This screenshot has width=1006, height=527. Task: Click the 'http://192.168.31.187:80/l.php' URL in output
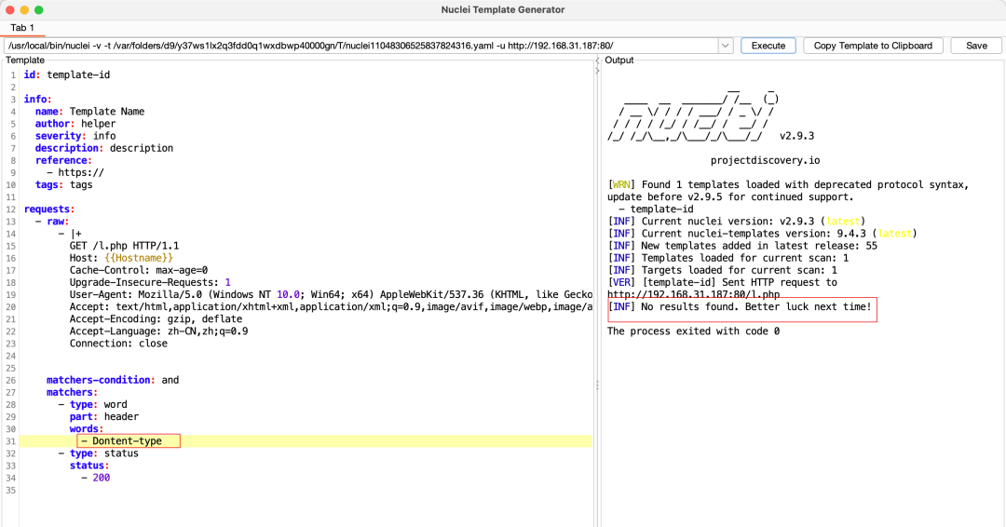tap(694, 294)
